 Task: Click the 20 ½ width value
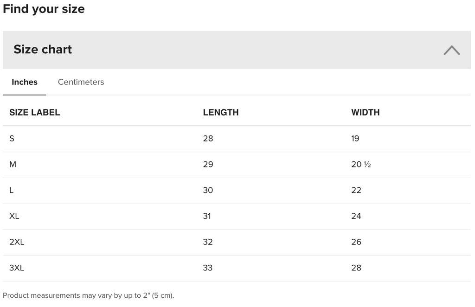(361, 165)
